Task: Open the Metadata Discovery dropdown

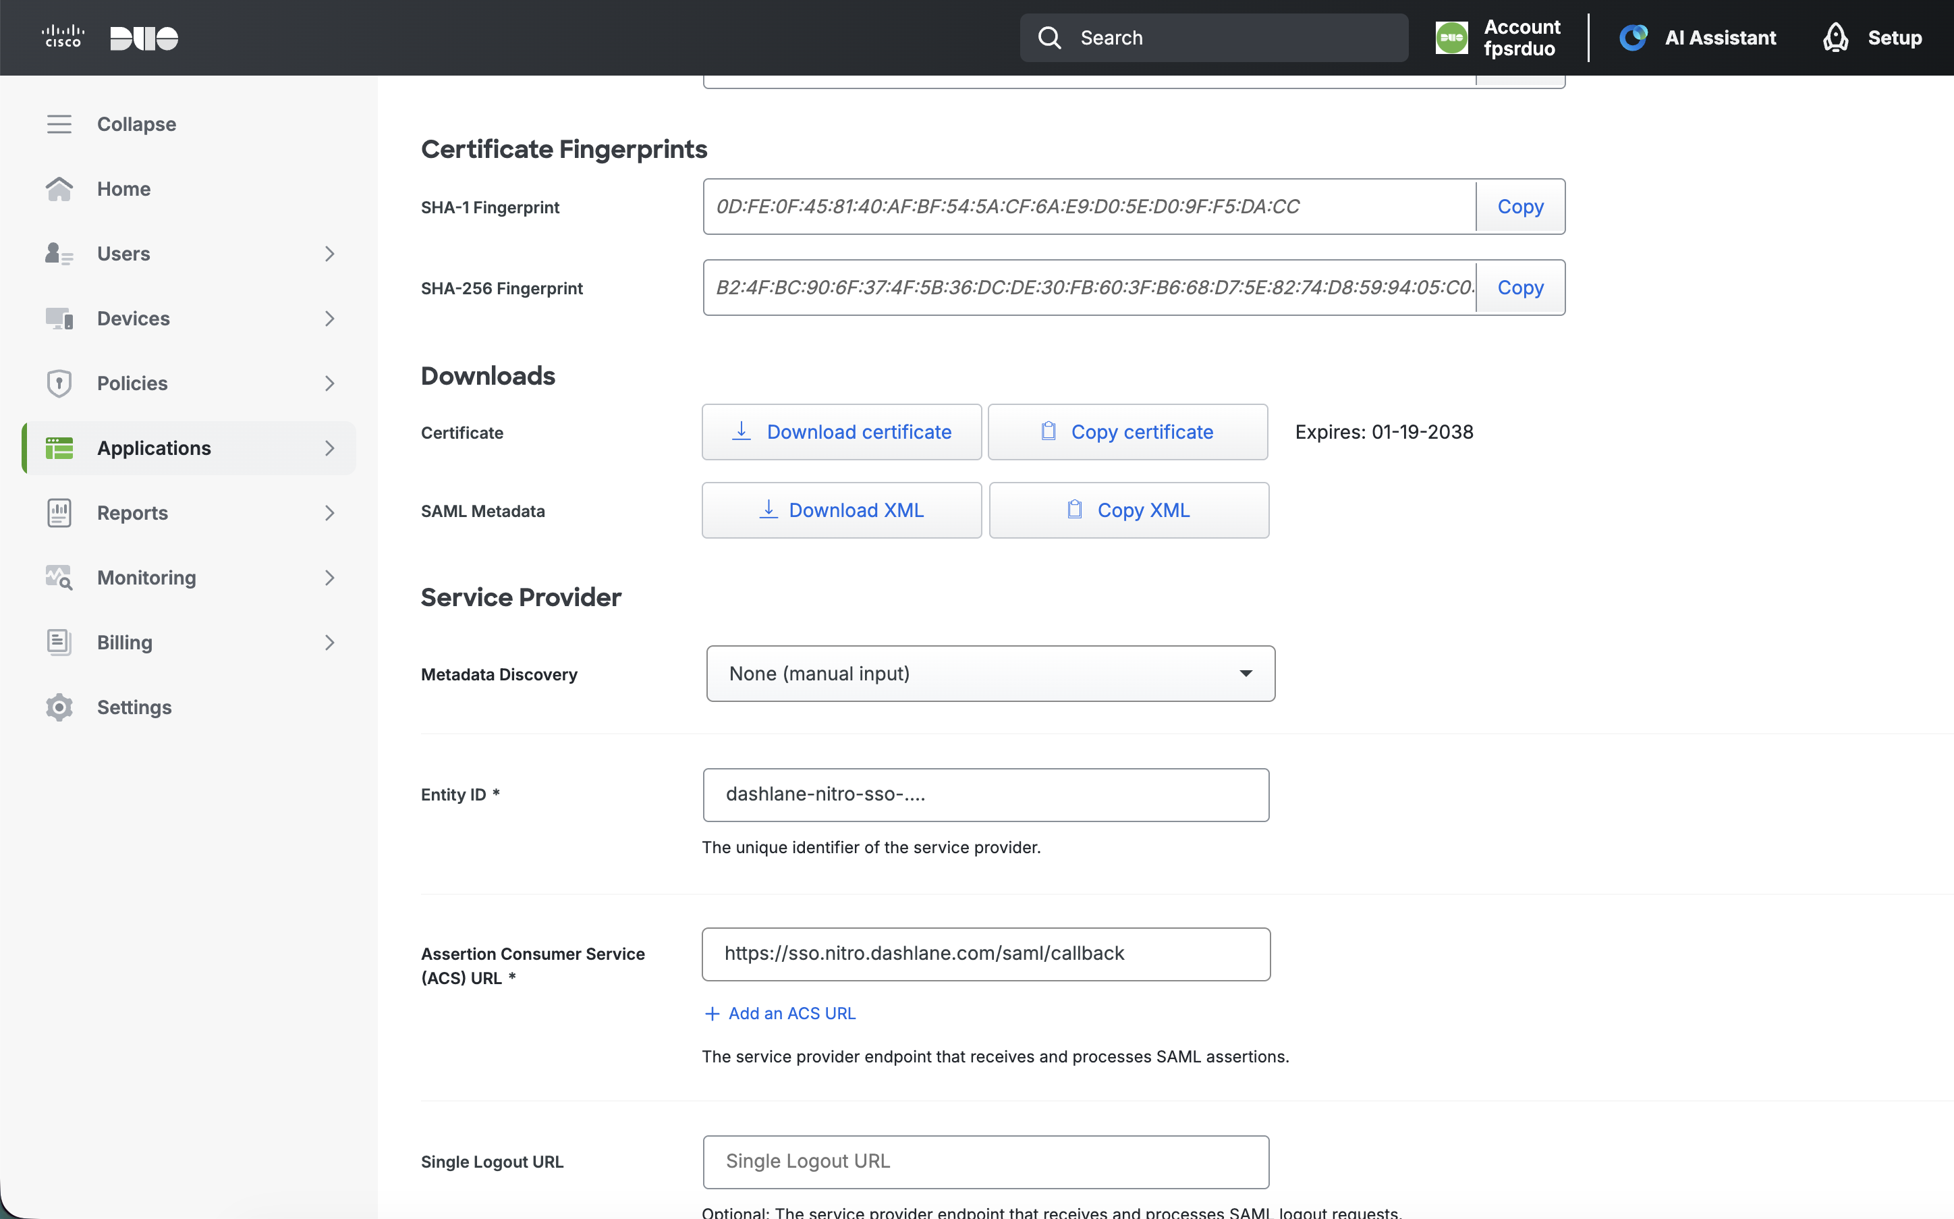Action: point(990,673)
